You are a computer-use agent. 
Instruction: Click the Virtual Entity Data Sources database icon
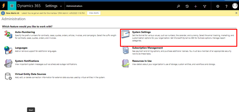tap(8, 76)
